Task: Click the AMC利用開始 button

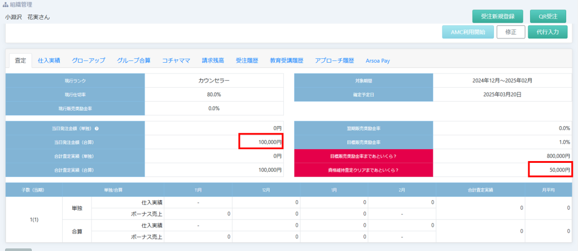Action: (x=467, y=32)
